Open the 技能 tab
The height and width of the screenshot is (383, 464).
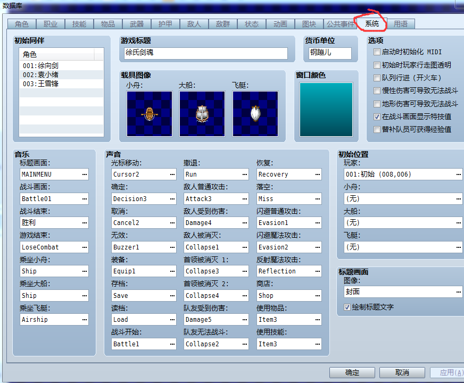coord(79,24)
